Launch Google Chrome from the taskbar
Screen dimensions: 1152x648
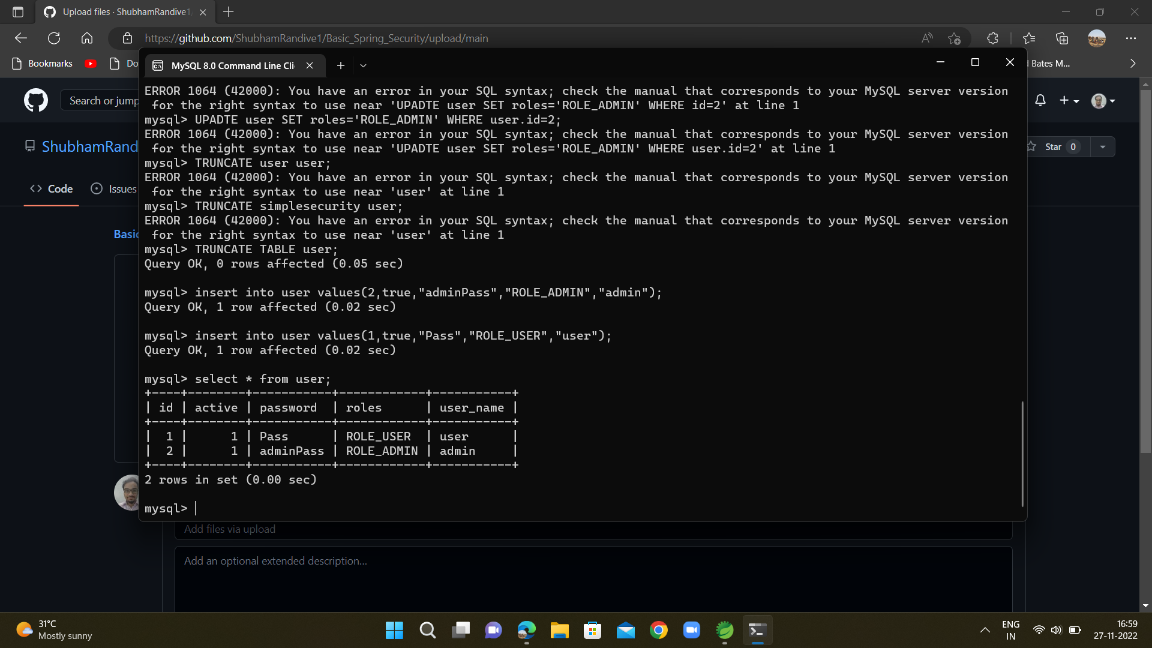pos(658,630)
